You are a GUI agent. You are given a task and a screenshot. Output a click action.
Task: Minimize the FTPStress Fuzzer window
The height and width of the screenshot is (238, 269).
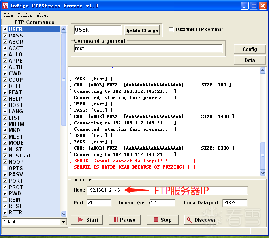245,6
